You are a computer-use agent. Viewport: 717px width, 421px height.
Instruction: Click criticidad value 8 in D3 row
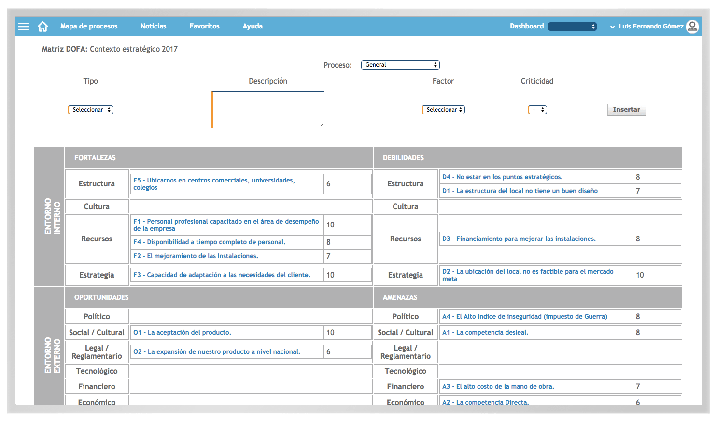coord(638,239)
